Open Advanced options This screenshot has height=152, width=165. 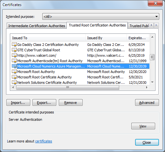[147, 103]
